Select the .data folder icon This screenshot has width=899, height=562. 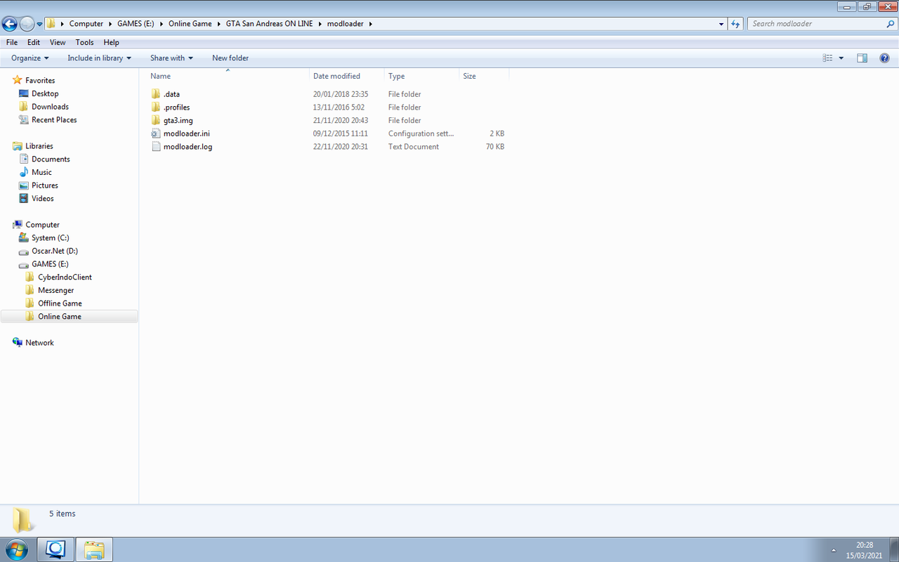click(156, 94)
